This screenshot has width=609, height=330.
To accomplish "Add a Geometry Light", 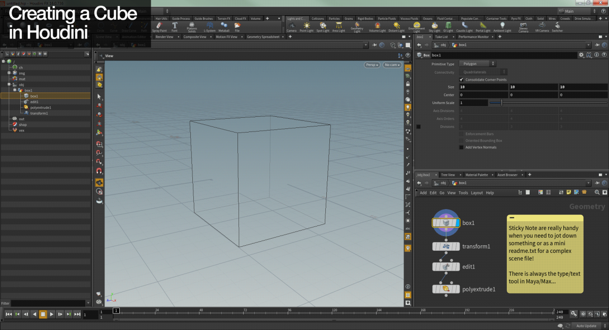I will (x=357, y=26).
